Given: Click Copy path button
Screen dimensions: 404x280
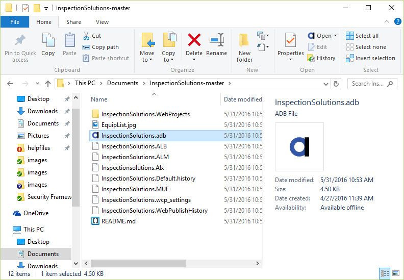Looking at the screenshot, I should [100, 47].
